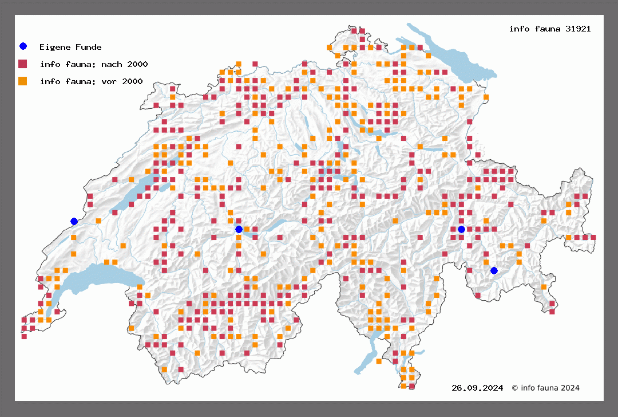
Task: Click the date 26.09.2024 label
Action: point(477,388)
